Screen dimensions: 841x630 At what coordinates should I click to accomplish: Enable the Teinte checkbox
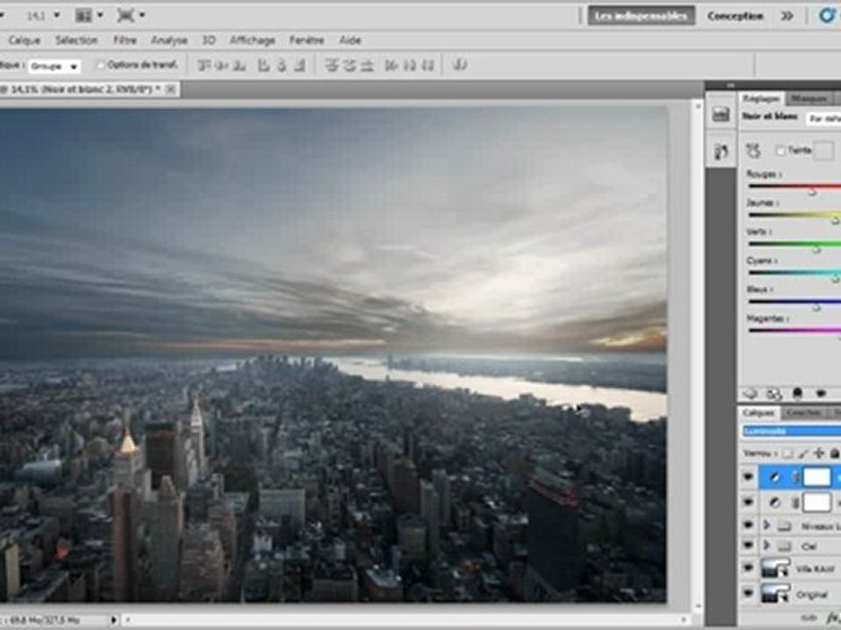pyautogui.click(x=781, y=151)
